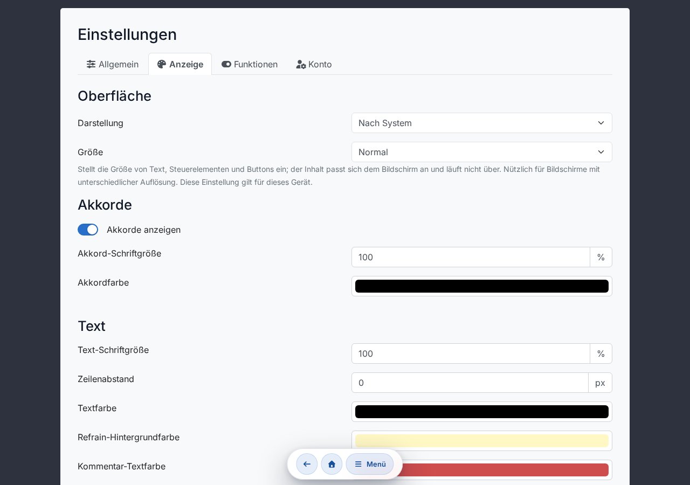The image size is (690, 485).
Task: Go to the home icon button
Action: pos(332,464)
